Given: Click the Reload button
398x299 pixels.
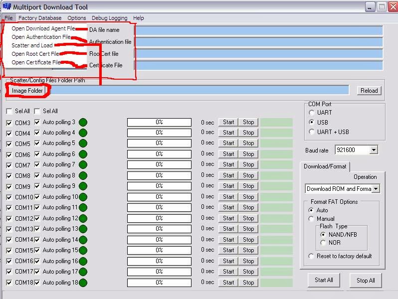Looking at the screenshot, I should click(369, 91).
